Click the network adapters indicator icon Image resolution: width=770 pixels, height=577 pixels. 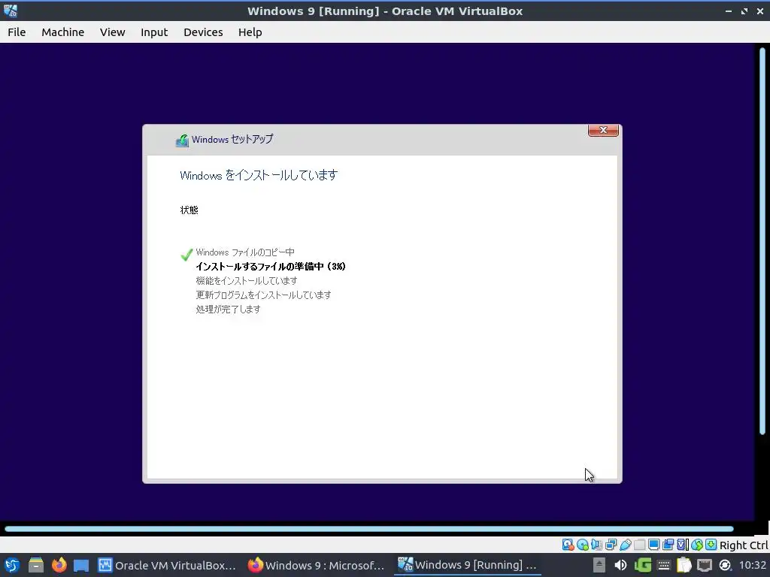611,545
